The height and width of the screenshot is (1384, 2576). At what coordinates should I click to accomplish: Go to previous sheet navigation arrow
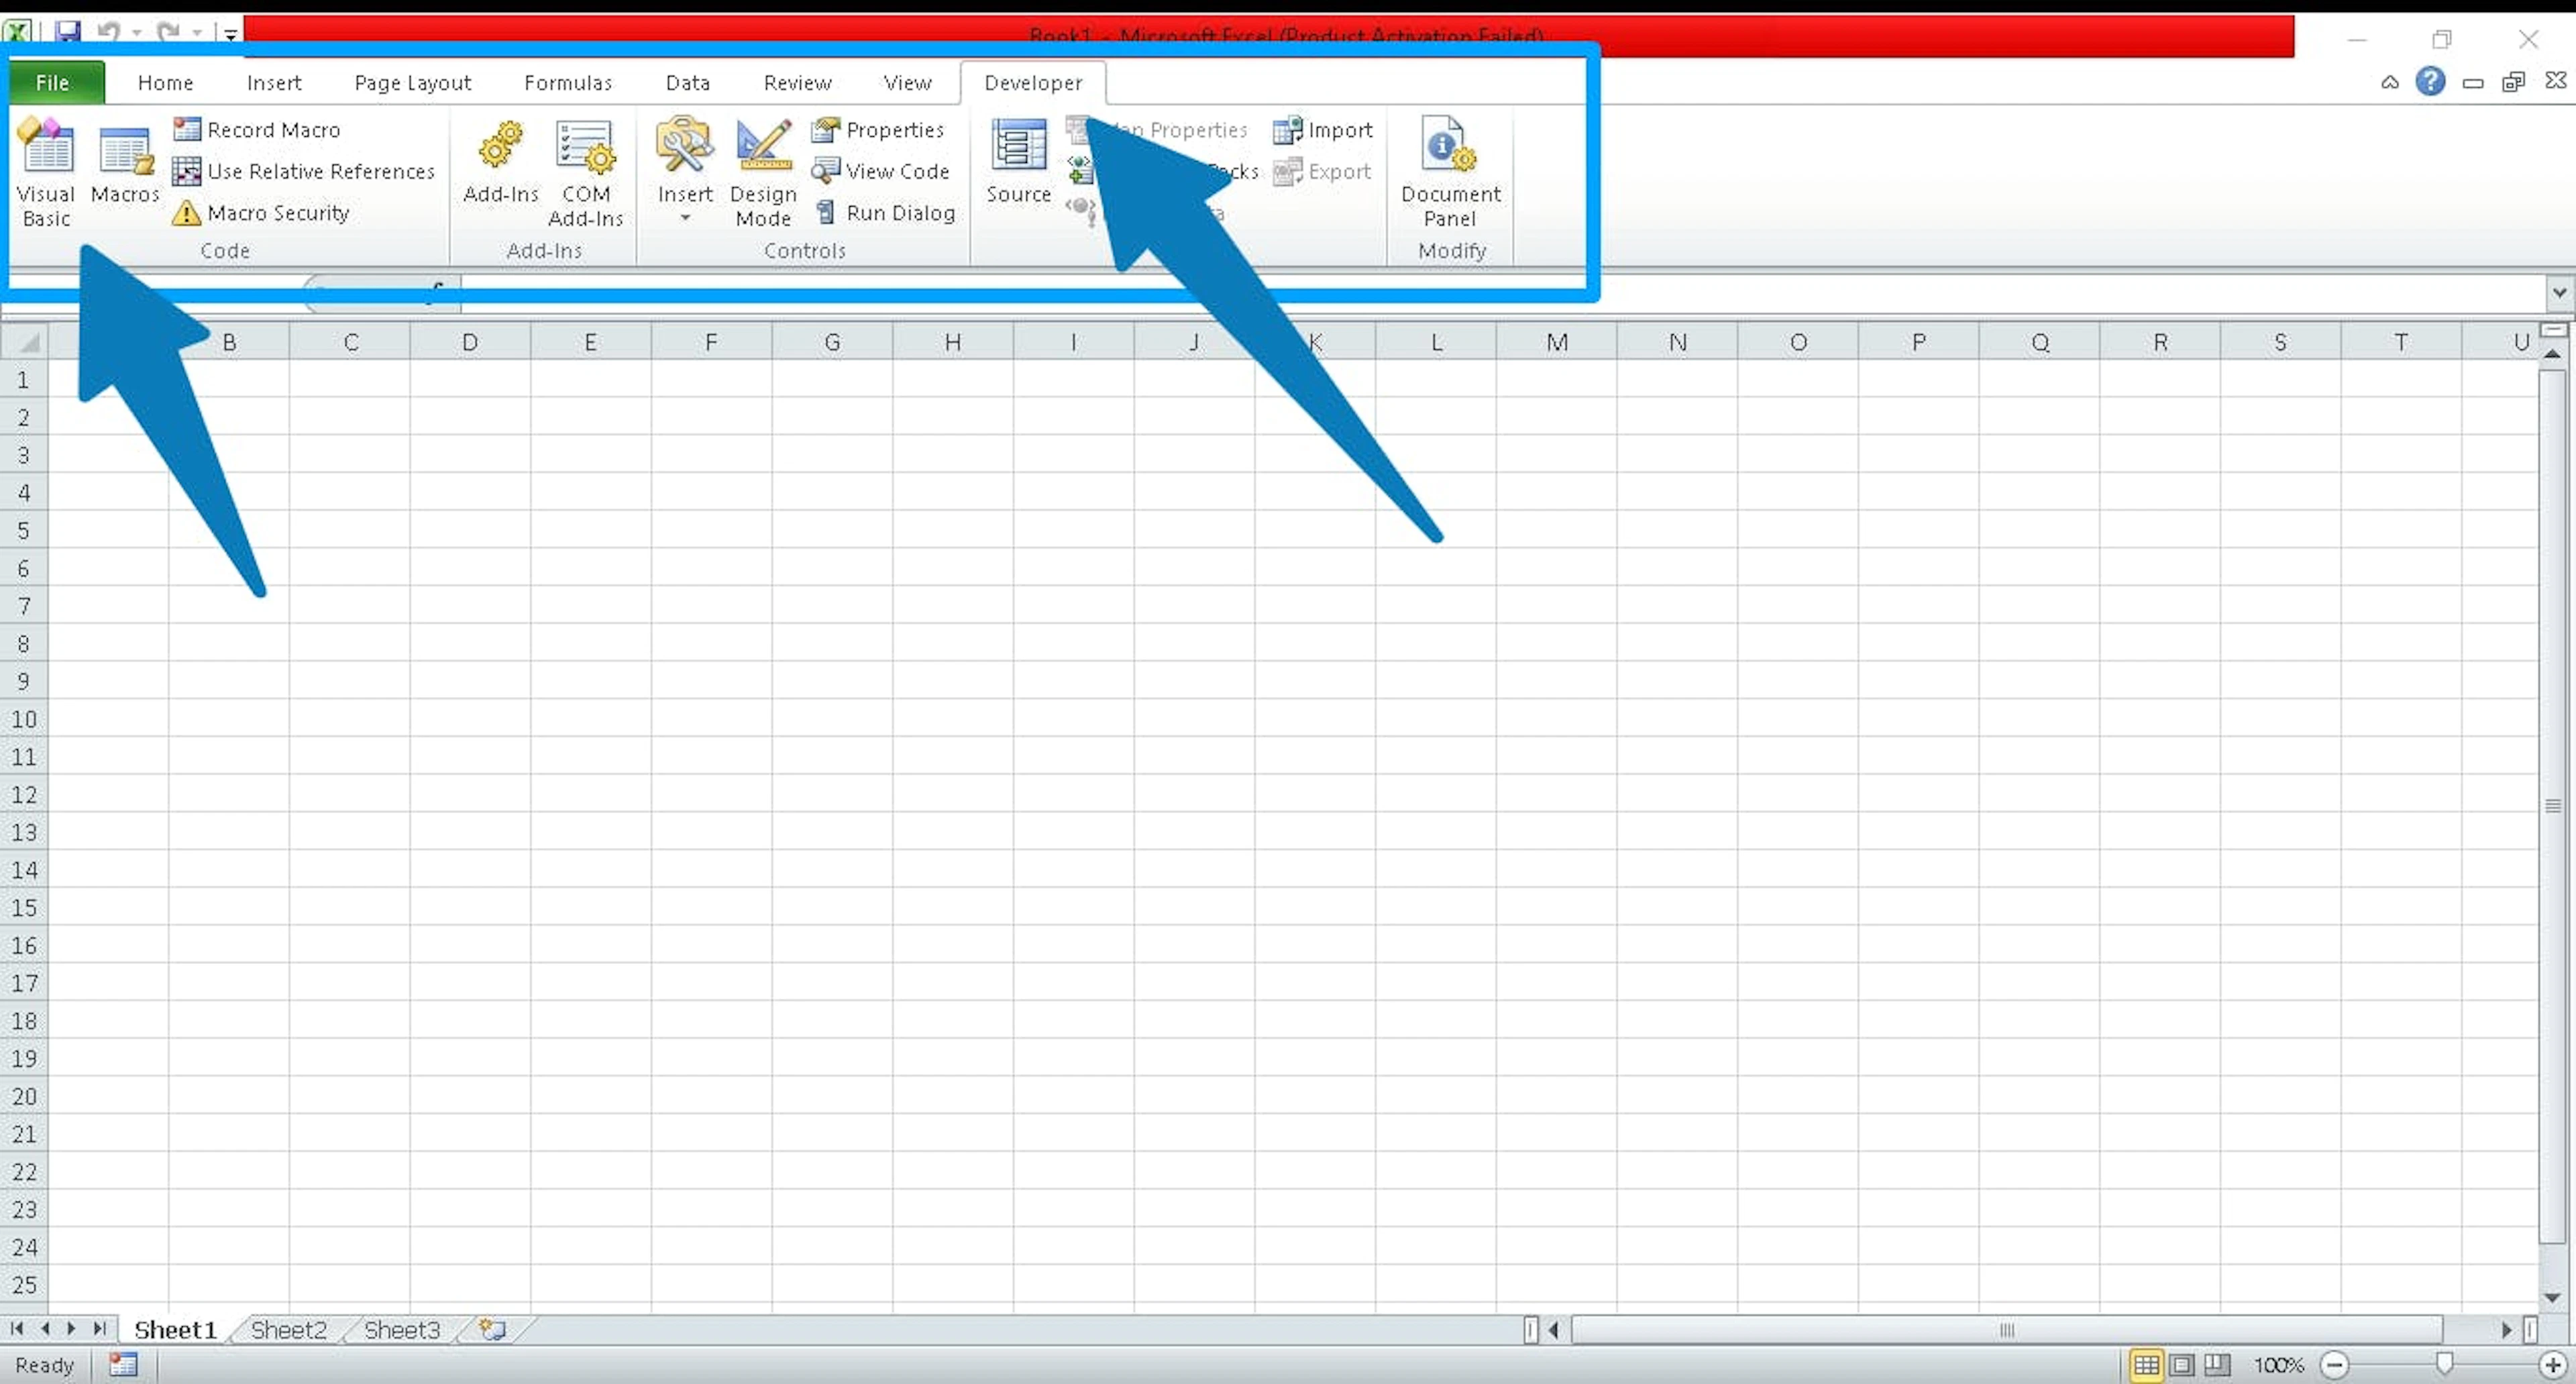click(45, 1329)
